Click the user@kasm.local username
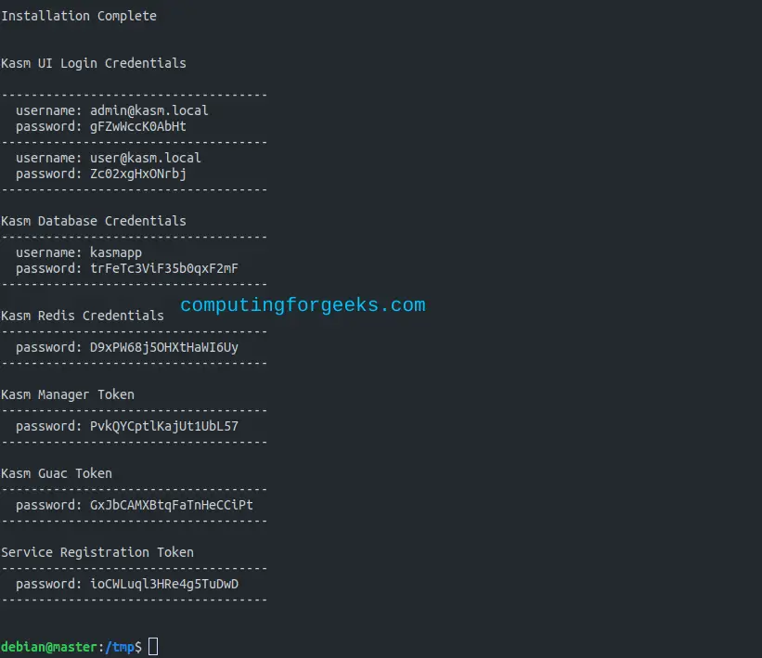This screenshot has height=658, width=762. (146, 158)
